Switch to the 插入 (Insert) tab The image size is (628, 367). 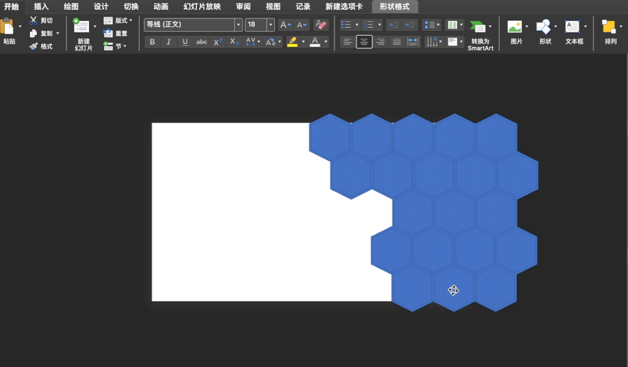[x=41, y=6]
